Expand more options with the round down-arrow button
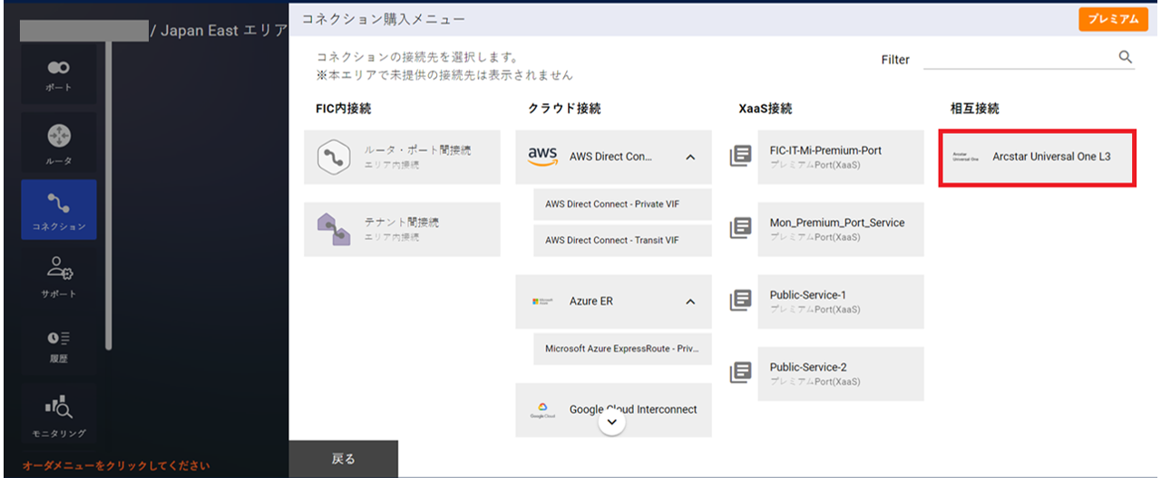The image size is (1161, 478). tap(612, 422)
